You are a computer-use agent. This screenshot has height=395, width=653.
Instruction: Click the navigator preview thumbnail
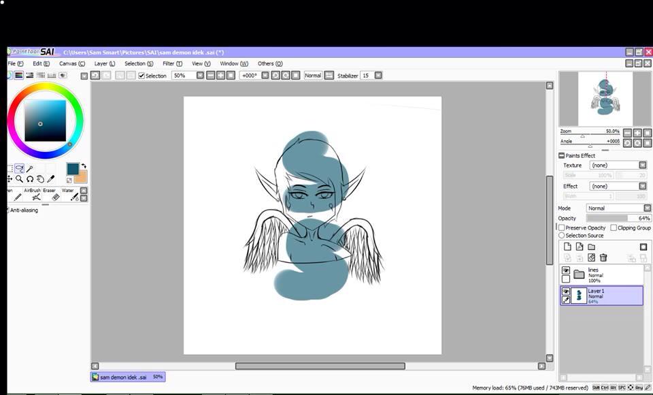coord(605,99)
